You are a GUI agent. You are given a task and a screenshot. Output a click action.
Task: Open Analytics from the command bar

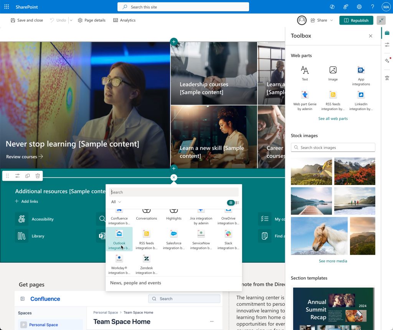pyautogui.click(x=124, y=20)
